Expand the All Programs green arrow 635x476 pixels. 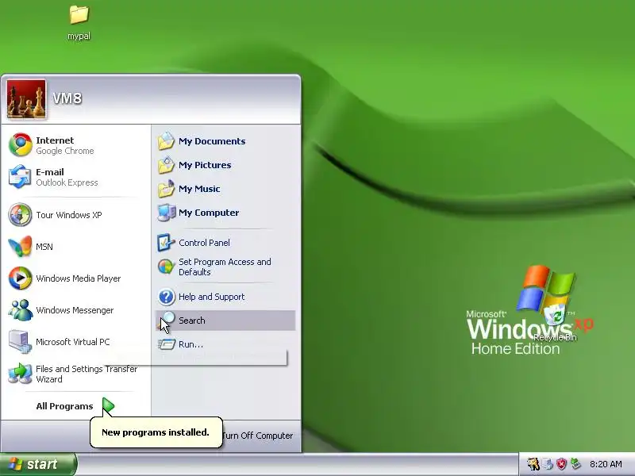108,406
